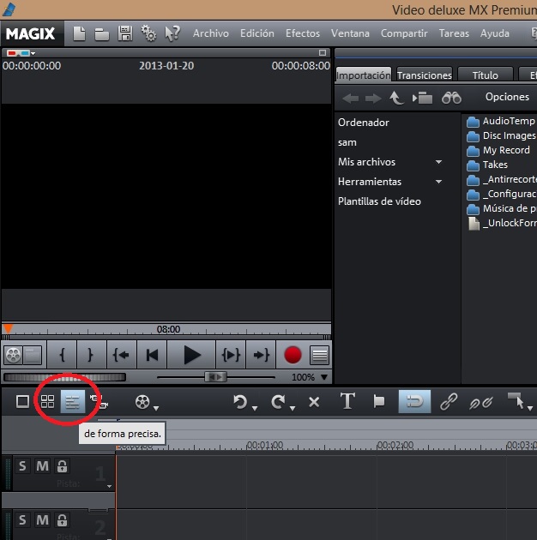The height and width of the screenshot is (540, 537).
Task: Select the sam user folder link
Action: click(x=347, y=142)
